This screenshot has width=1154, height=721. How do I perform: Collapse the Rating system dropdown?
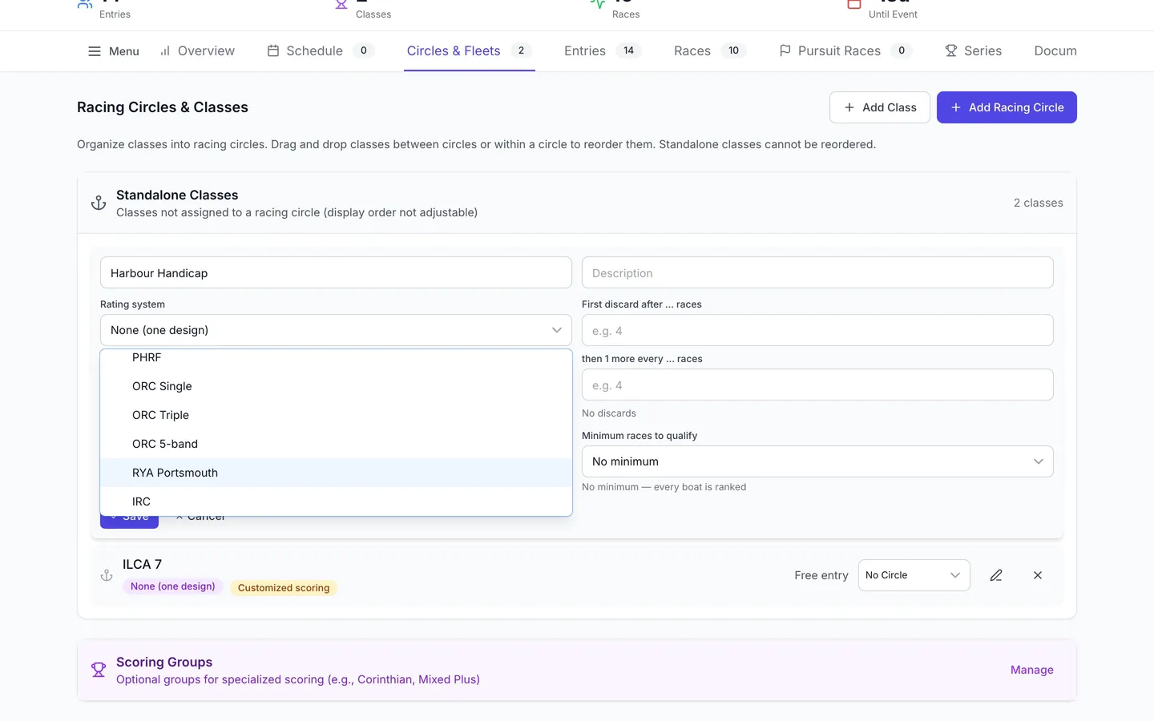pyautogui.click(x=336, y=330)
